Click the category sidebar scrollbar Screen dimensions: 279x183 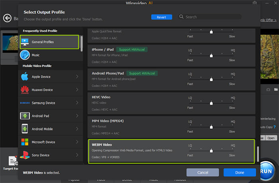[81, 44]
